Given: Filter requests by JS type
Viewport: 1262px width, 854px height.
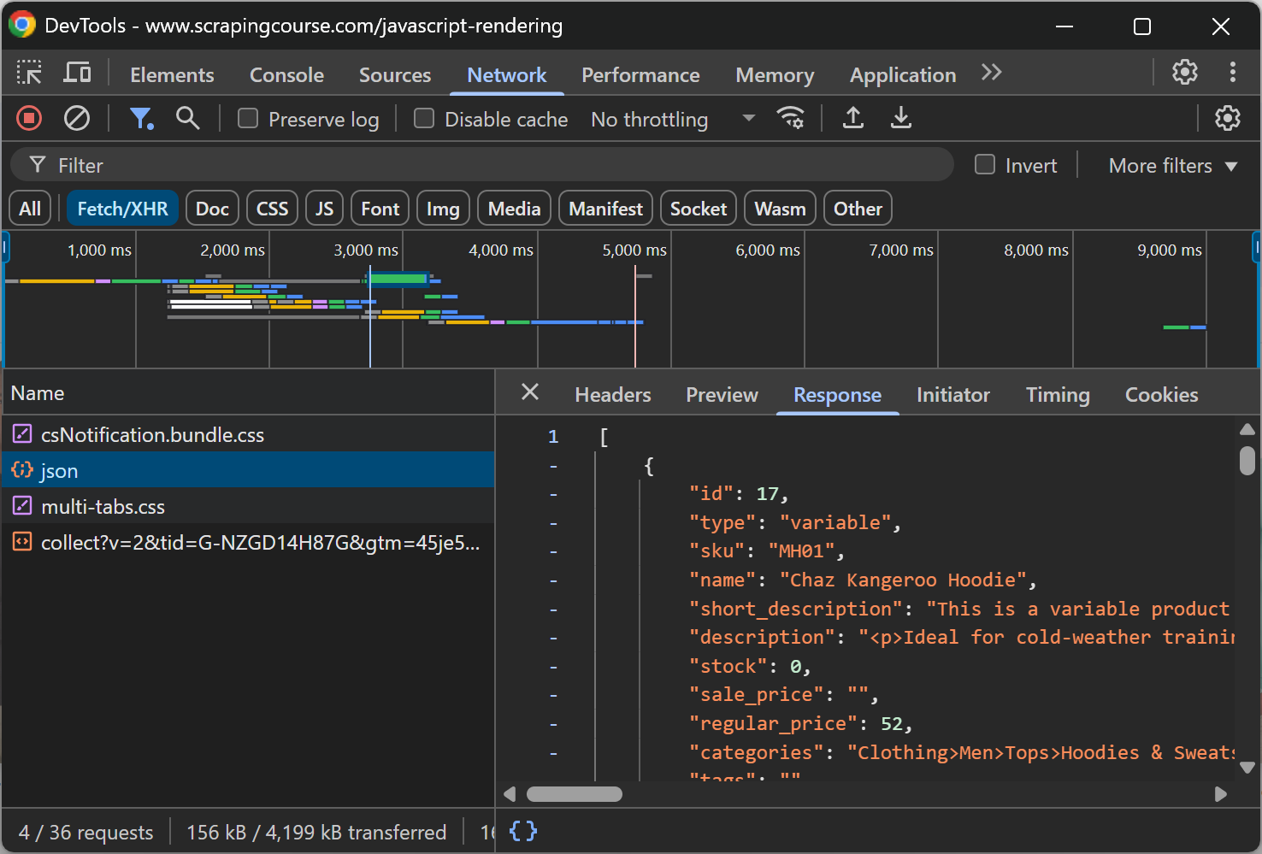Looking at the screenshot, I should pos(324,209).
